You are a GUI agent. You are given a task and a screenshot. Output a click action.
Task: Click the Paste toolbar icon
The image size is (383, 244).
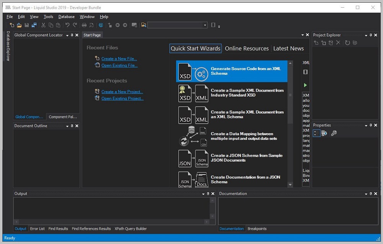coord(58,25)
